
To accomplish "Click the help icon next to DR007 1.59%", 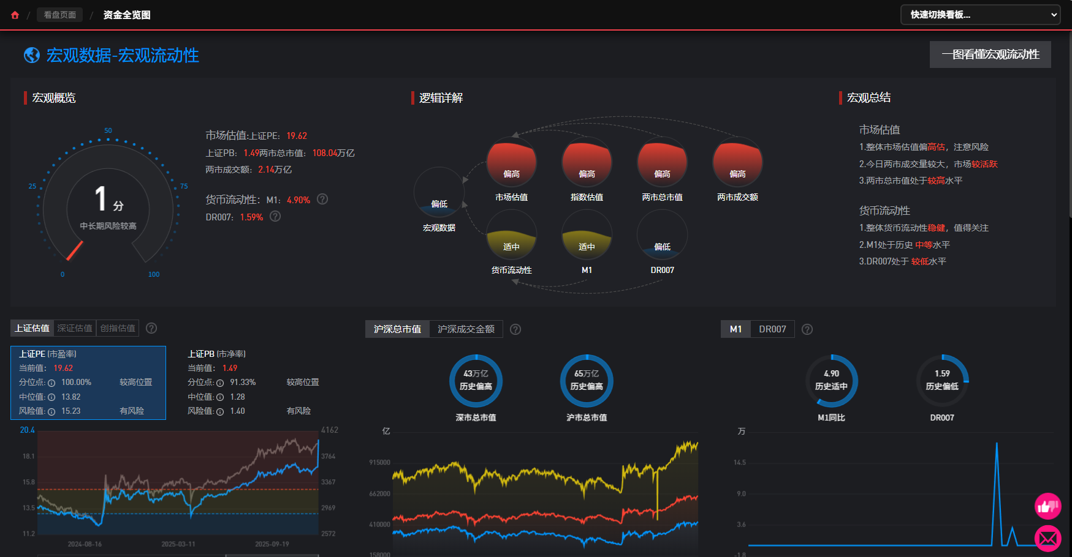I will click(x=275, y=217).
